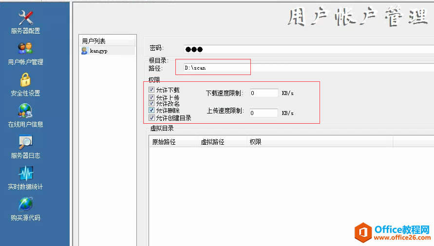Click the 用户列表 header
Image resolution: width=434 pixels, height=246 pixels.
click(107, 41)
